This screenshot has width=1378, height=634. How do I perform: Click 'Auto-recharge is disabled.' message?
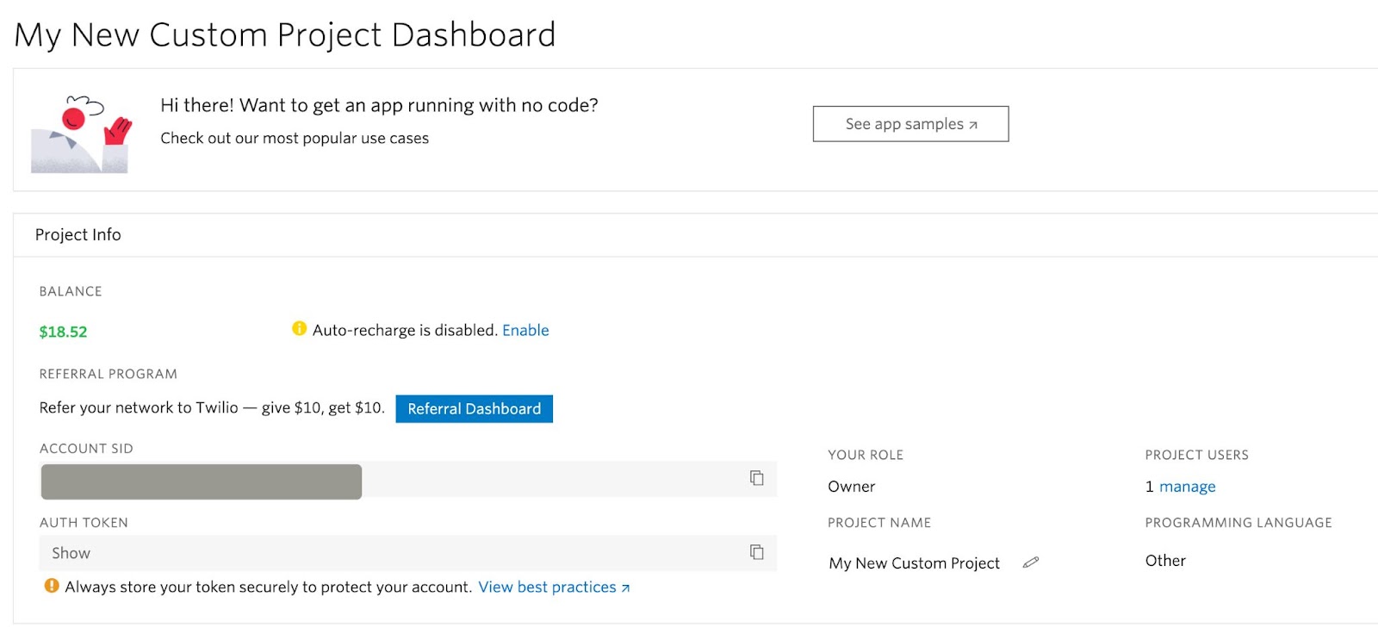point(405,330)
